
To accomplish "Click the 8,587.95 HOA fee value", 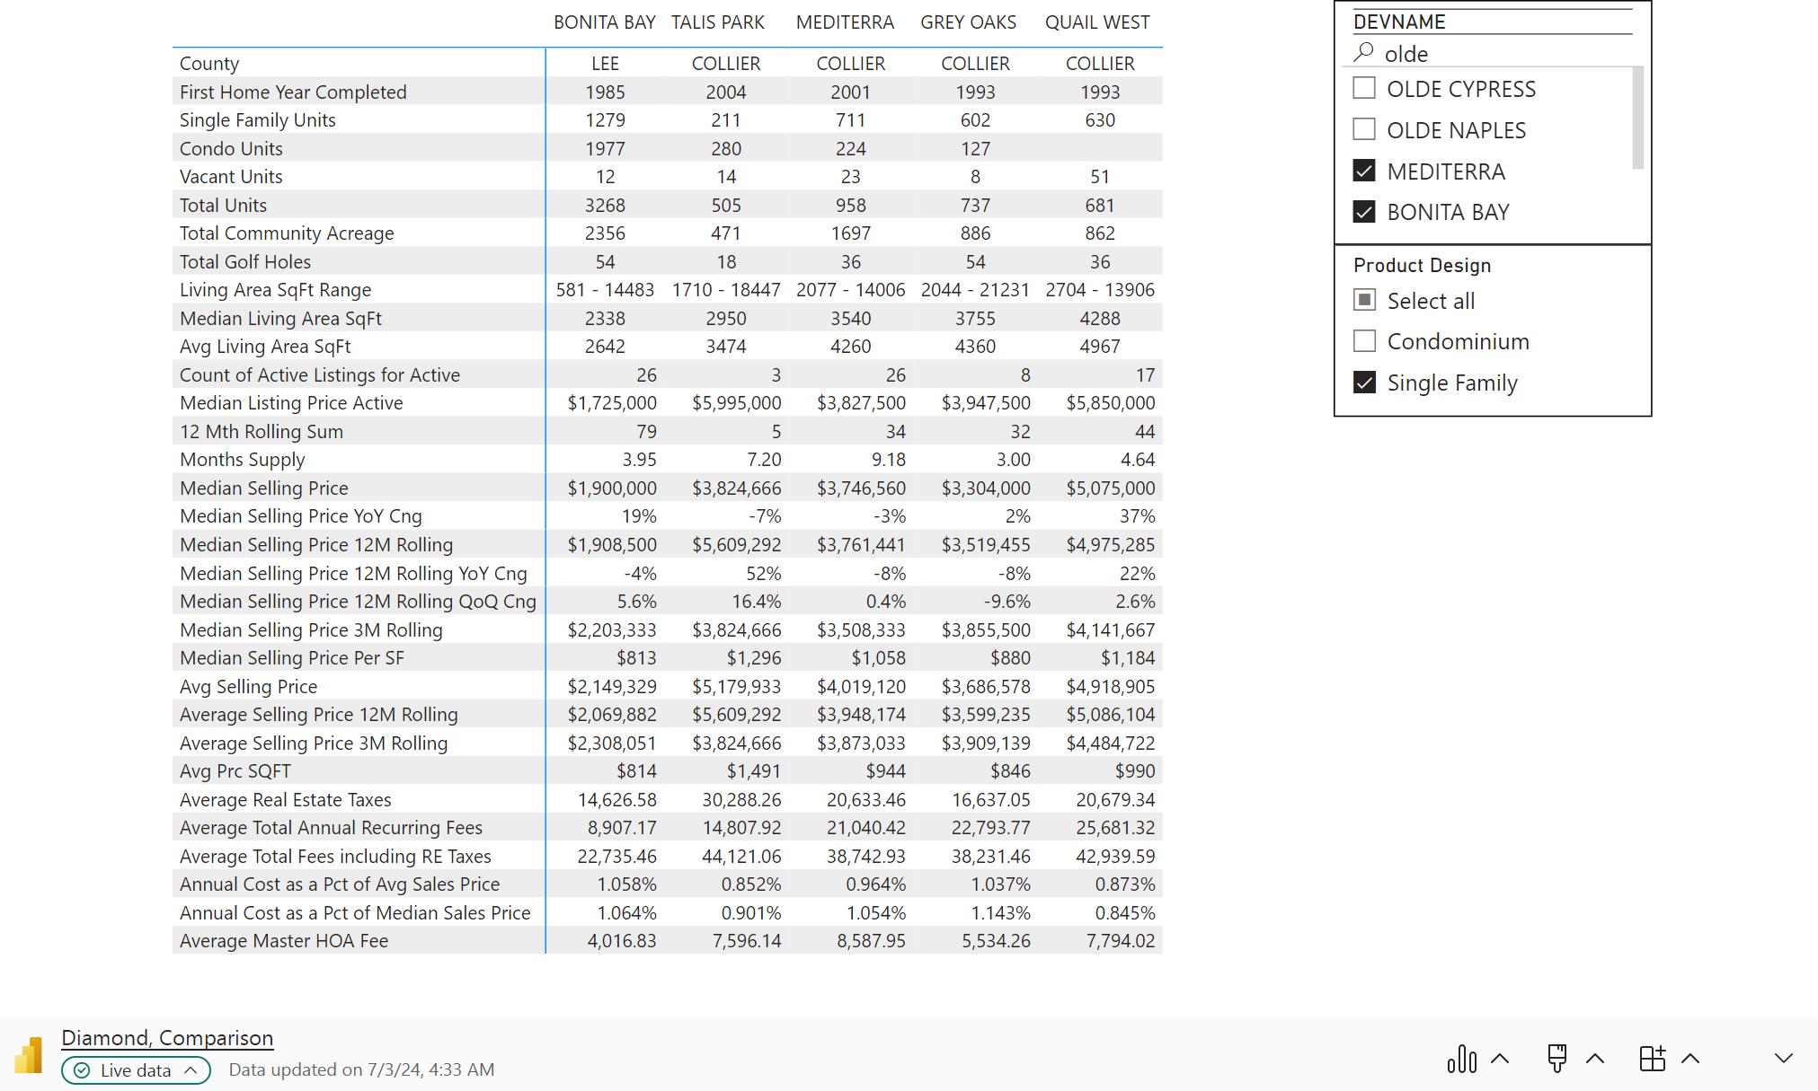I will [871, 941].
